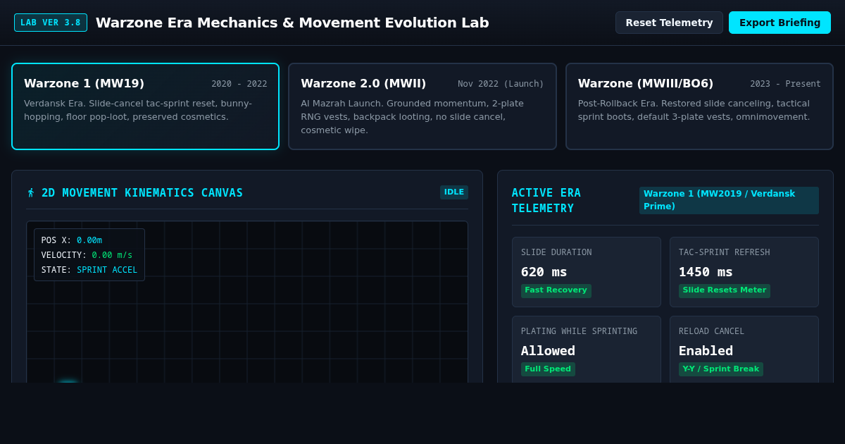Click the Slide Duration 620 ms value
845x444 pixels.
tap(544, 272)
